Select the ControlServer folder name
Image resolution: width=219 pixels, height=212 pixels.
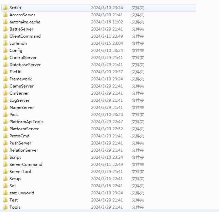(23, 58)
